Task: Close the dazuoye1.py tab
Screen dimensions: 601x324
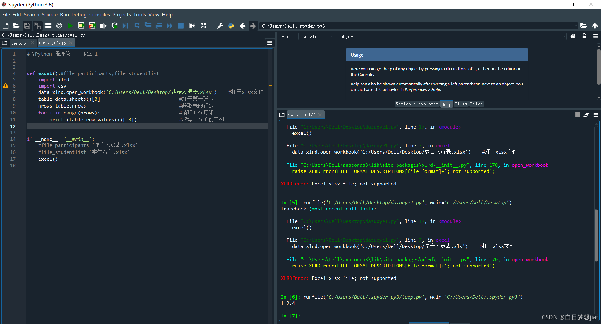Action: (x=71, y=43)
